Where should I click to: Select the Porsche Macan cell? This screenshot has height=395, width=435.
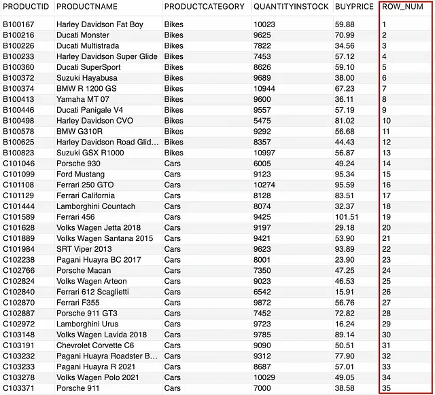tap(84, 270)
